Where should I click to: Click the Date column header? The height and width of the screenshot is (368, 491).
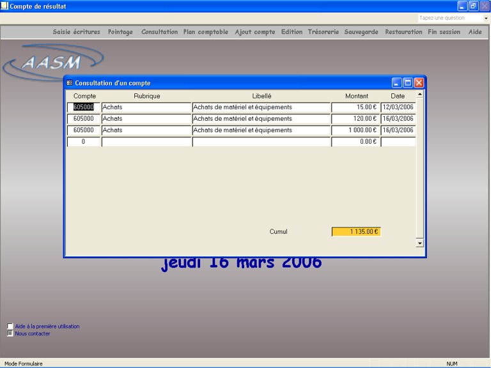point(398,96)
